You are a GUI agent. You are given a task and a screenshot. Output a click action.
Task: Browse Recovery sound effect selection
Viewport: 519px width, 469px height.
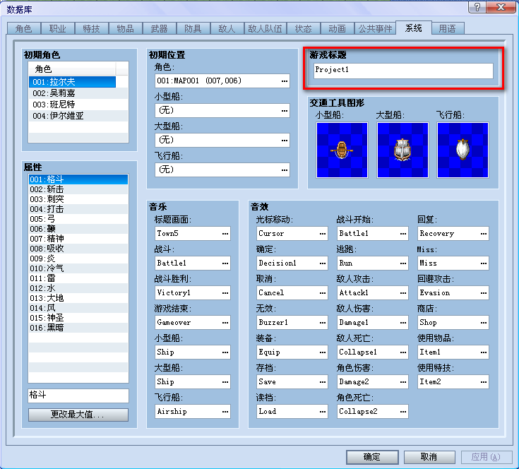click(484, 234)
